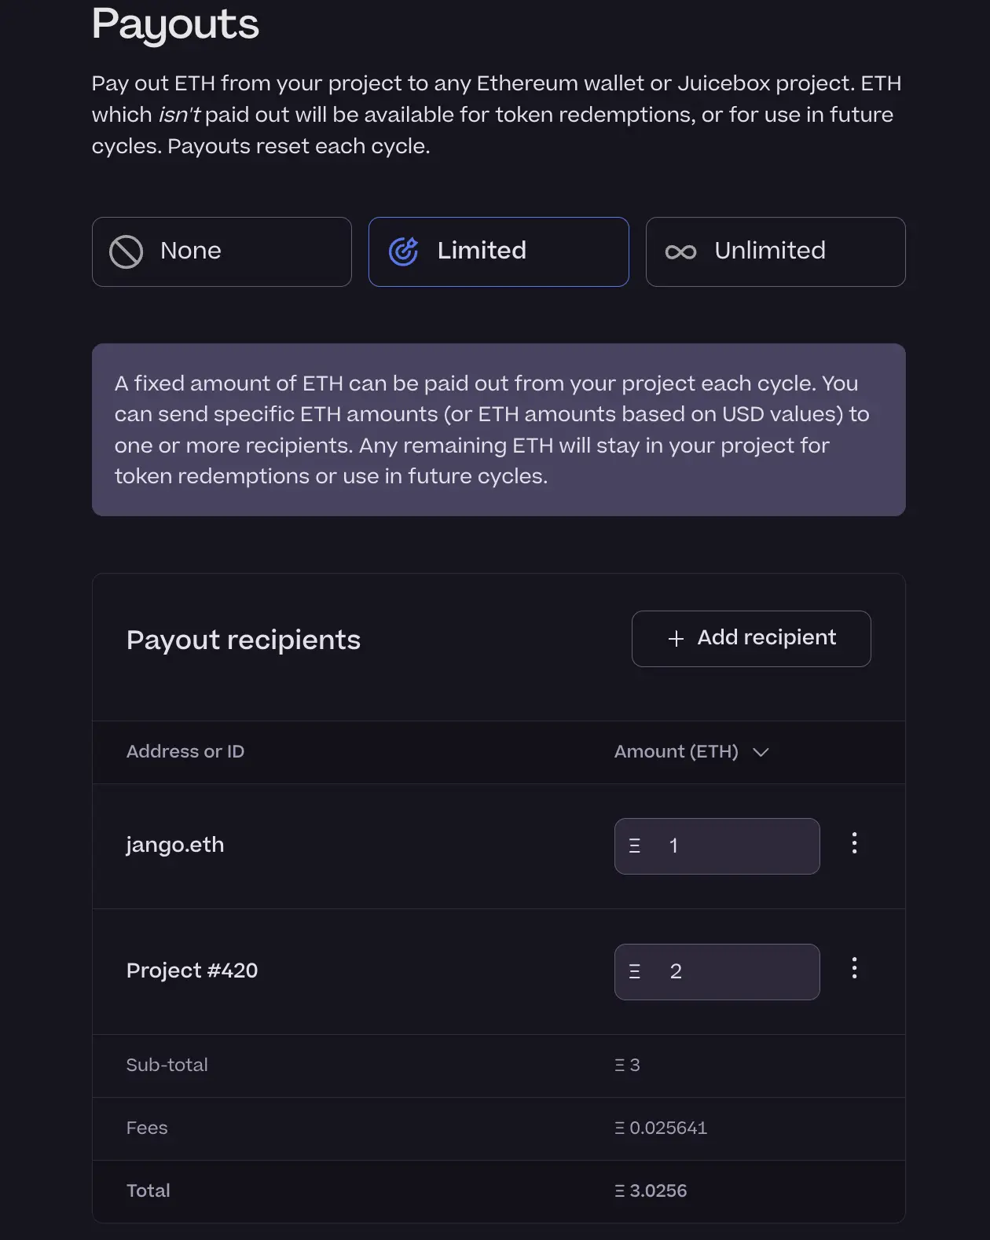The width and height of the screenshot is (990, 1240).
Task: Click the Address or ID column header
Action: pyautogui.click(x=185, y=752)
